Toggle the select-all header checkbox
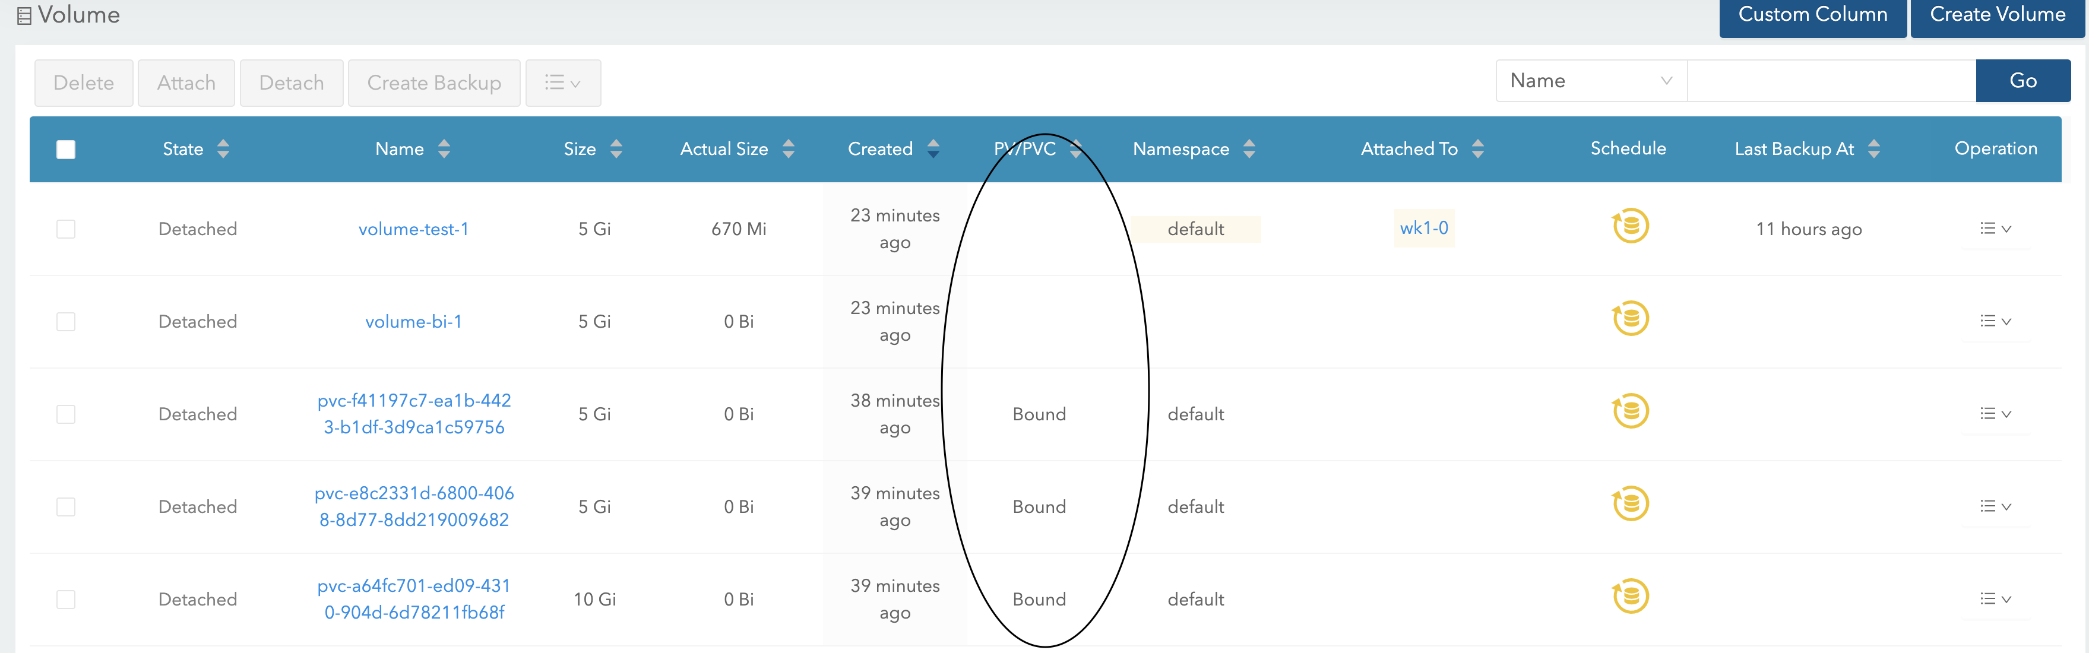 coord(66,149)
